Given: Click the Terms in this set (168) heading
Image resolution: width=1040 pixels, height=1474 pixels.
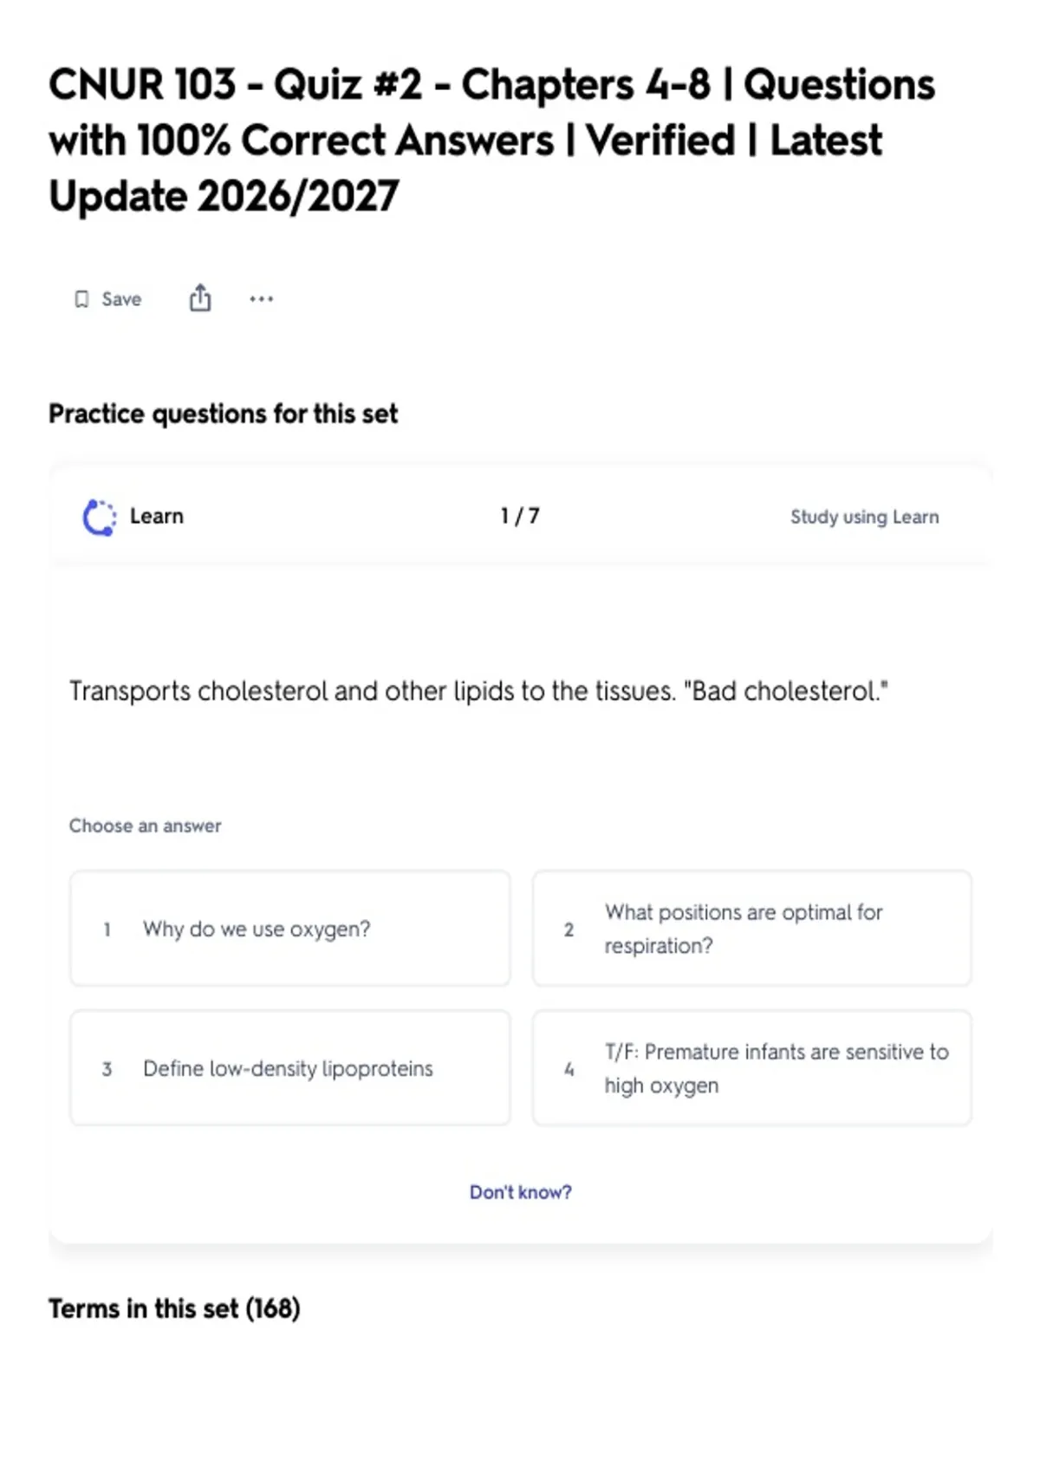Looking at the screenshot, I should coord(174,1308).
